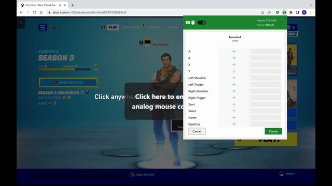
Task: Select the PLAY tab in Fortnite lobby
Action: [113, 27]
